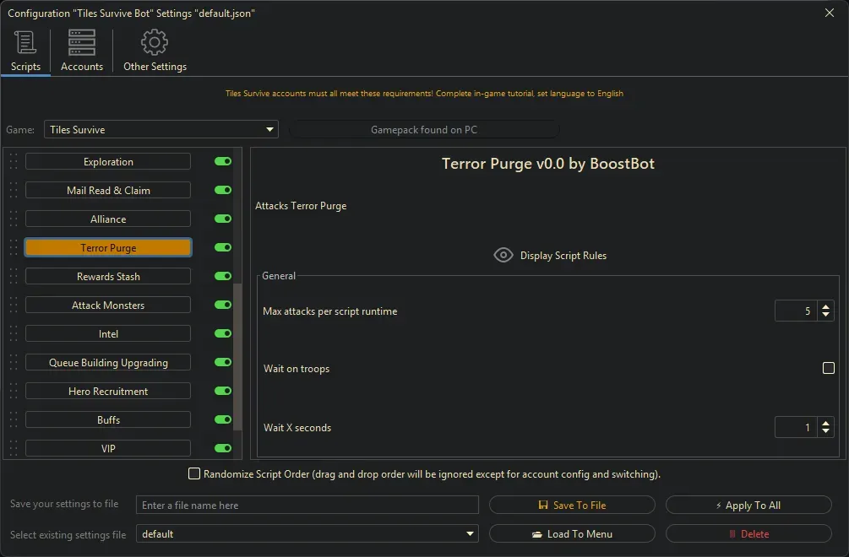849x557 pixels.
Task: Click the drag handle next to Exploration
Action: click(14, 162)
